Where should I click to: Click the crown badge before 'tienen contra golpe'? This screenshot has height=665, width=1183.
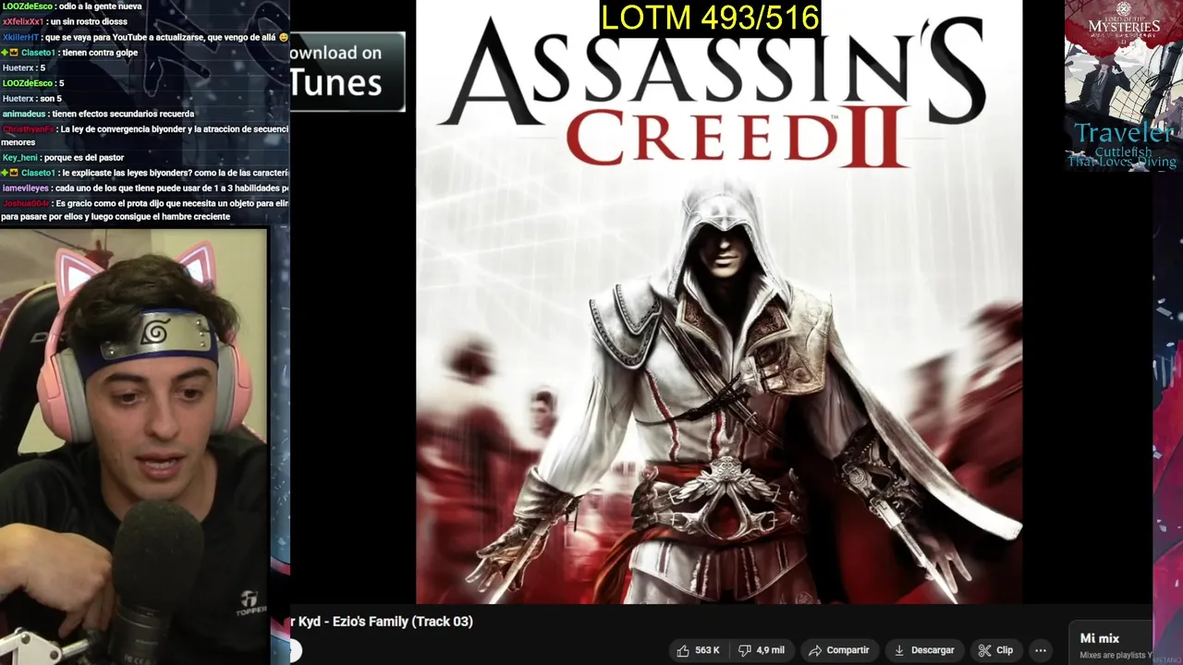(x=14, y=53)
